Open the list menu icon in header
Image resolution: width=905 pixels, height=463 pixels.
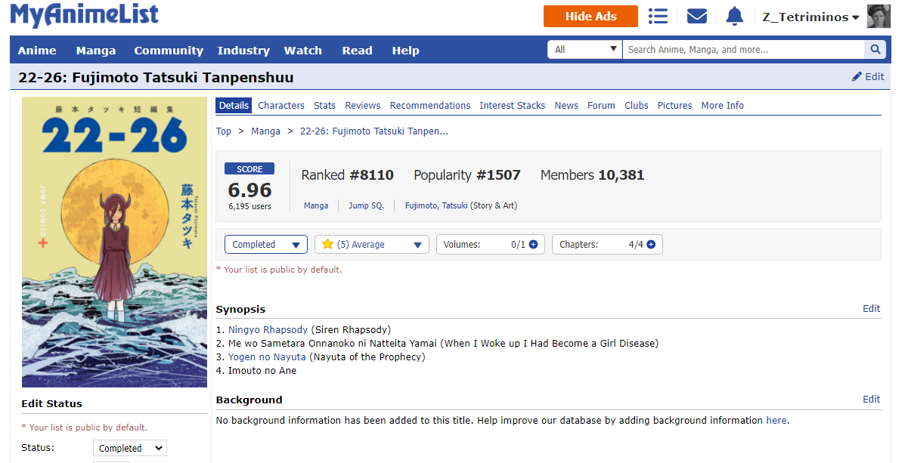(658, 16)
